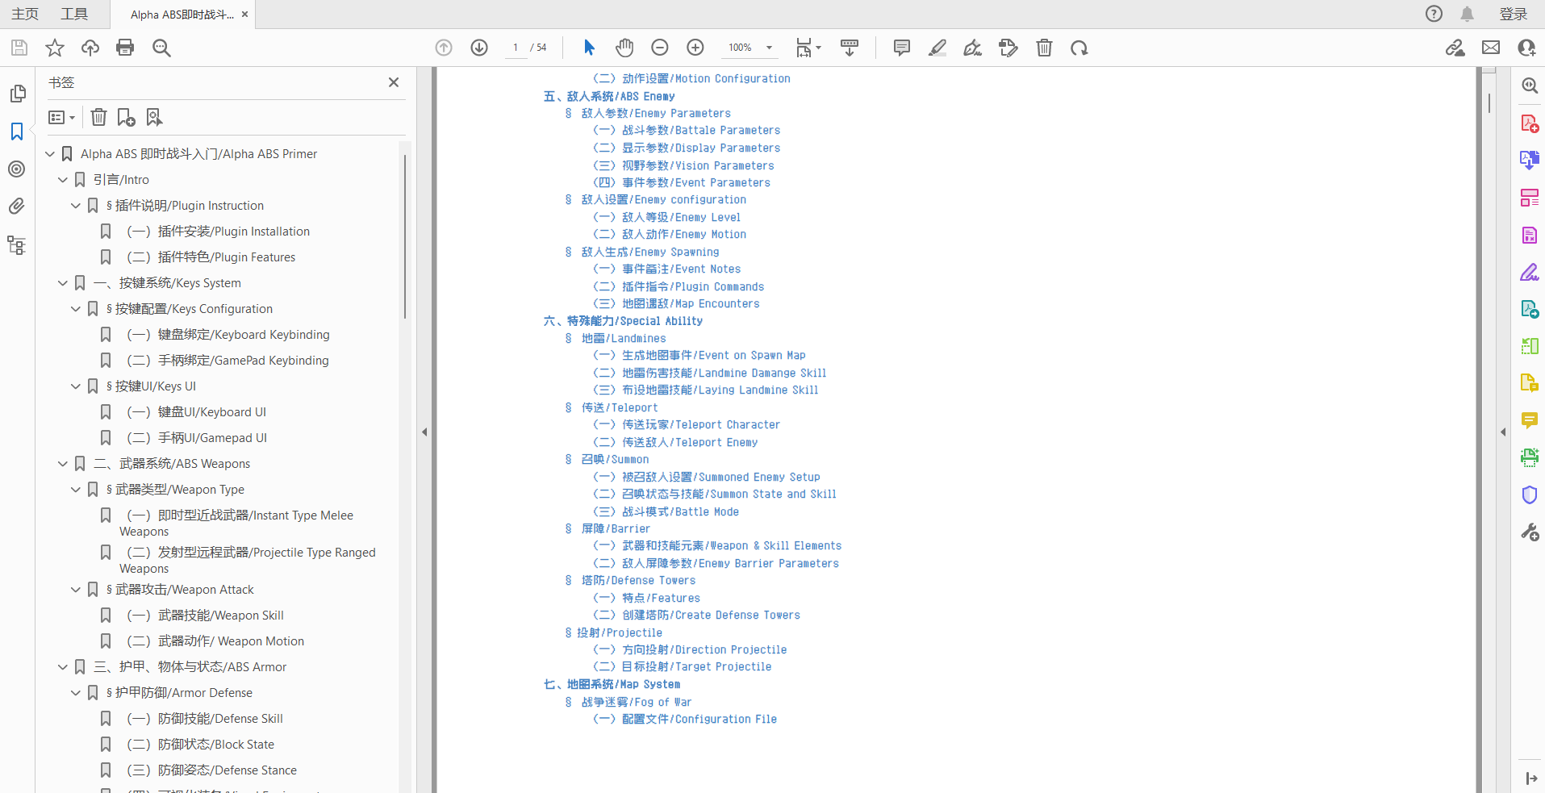This screenshot has width=1545, height=793.
Task: Collapse the 护甲防御/Armor Defense bookmark
Action: [x=76, y=693]
